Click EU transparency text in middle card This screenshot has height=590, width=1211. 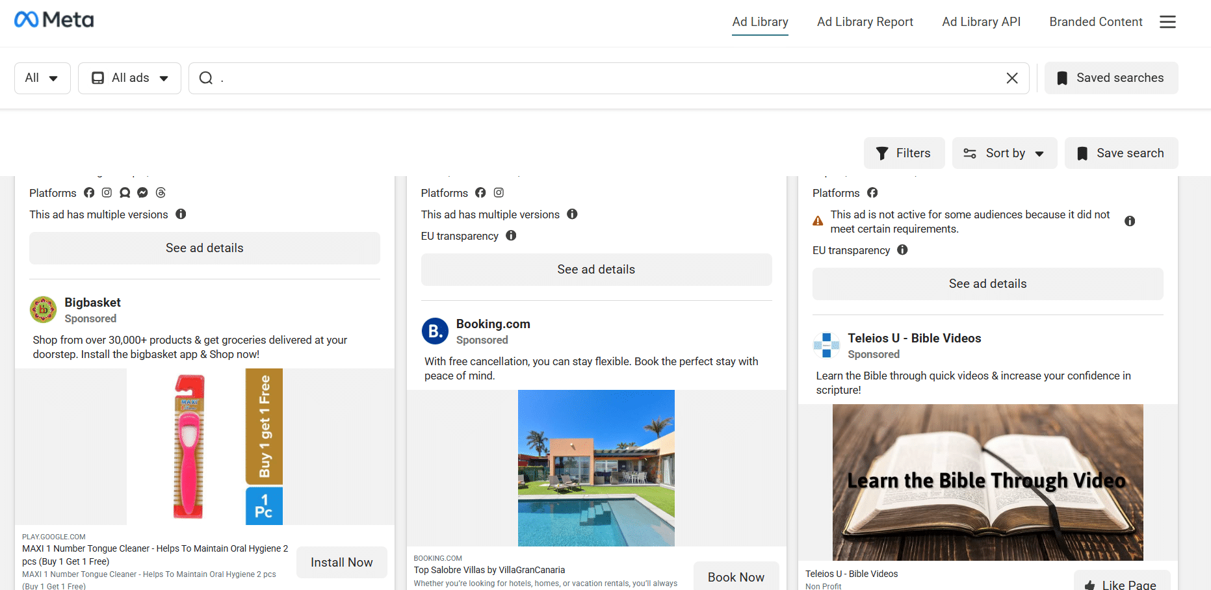[x=460, y=236]
